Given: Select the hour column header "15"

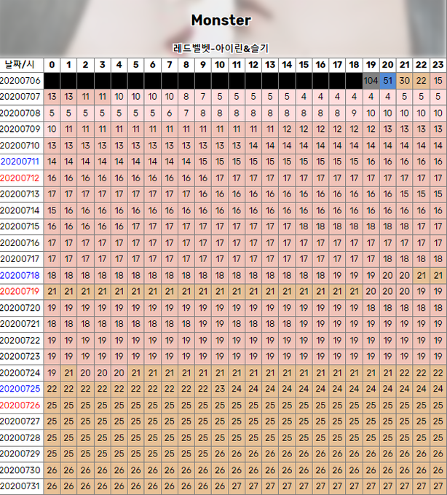Looking at the screenshot, I should pyautogui.click(x=304, y=65).
